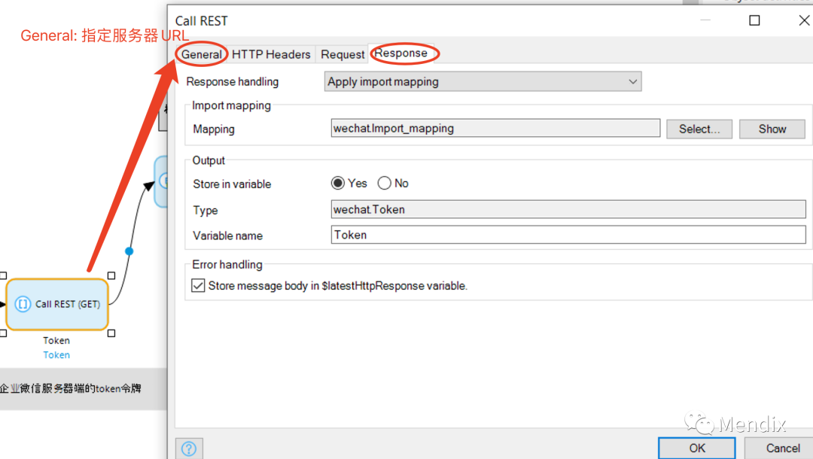Select the Response tab
Image resolution: width=813 pixels, height=459 pixels.
pos(400,53)
